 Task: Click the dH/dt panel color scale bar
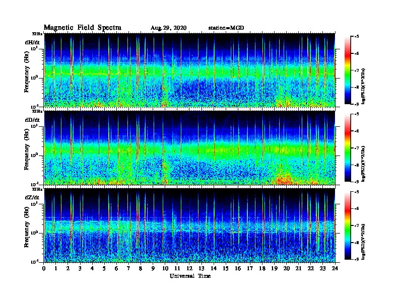tap(348, 70)
